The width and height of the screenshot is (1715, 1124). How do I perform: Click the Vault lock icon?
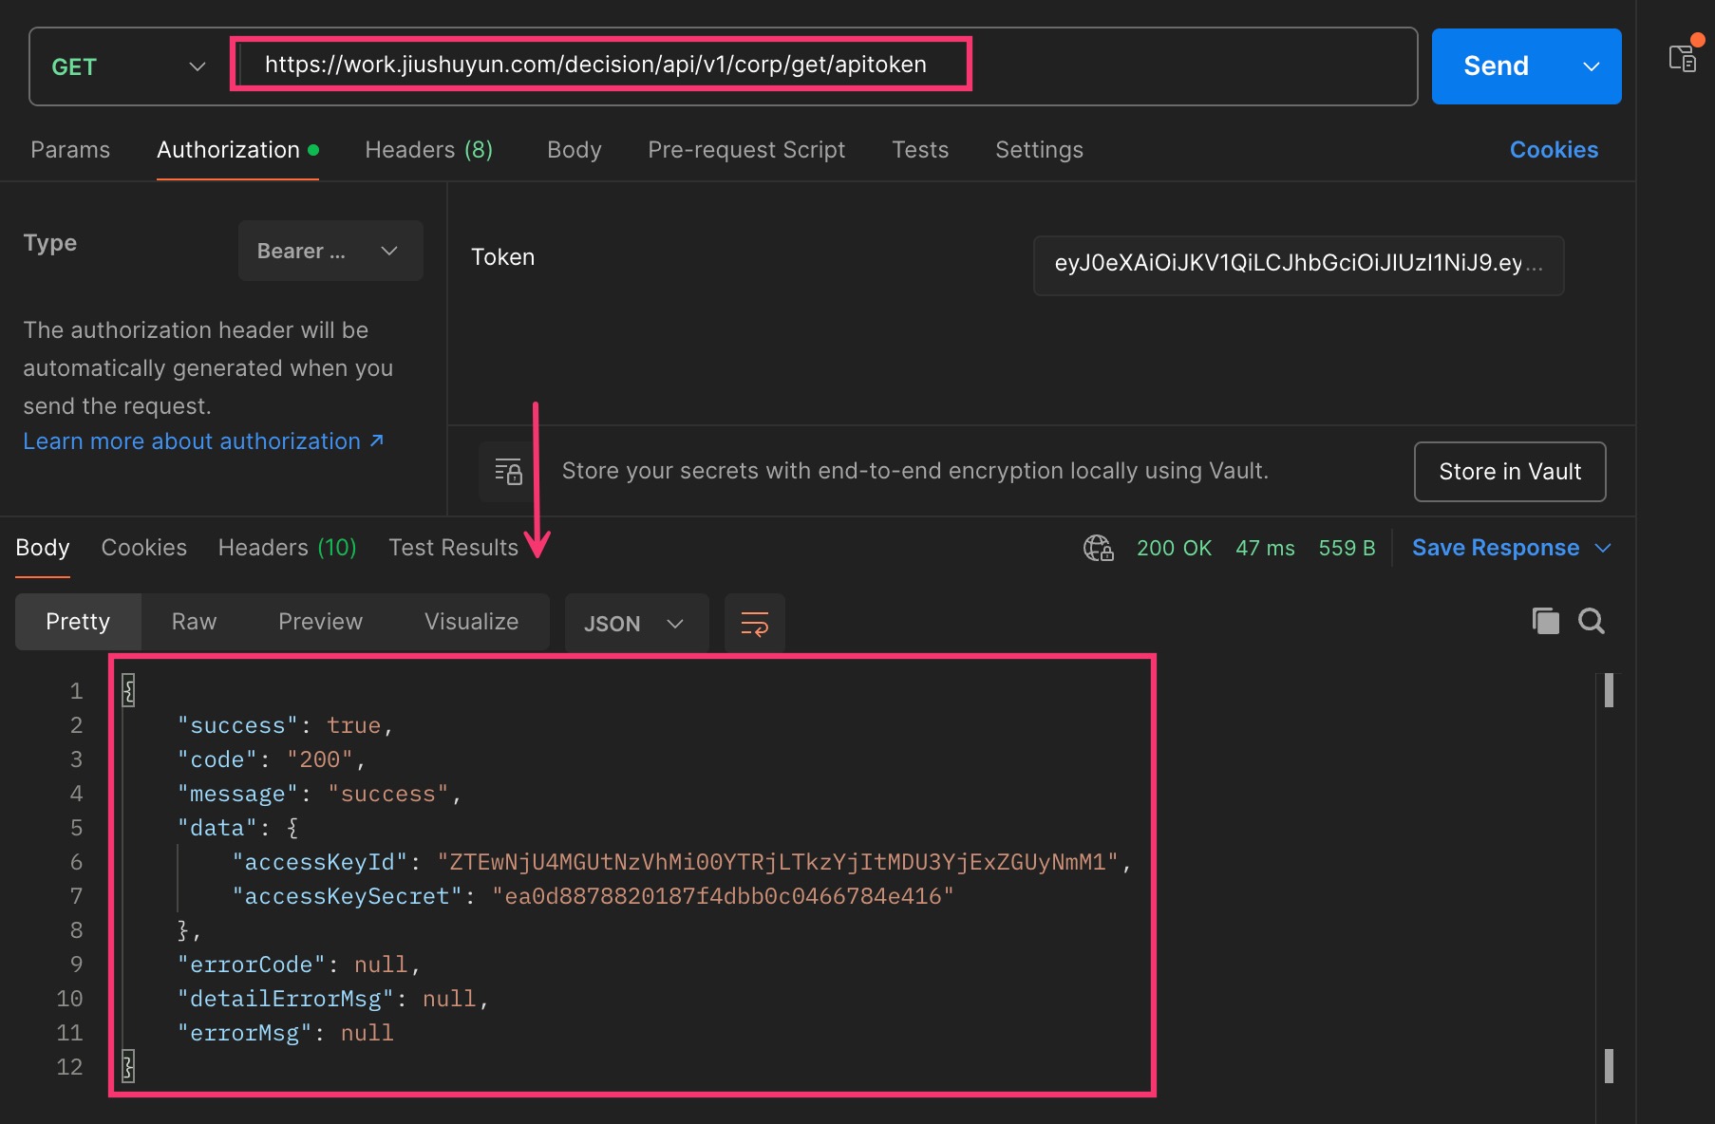pyautogui.click(x=508, y=471)
